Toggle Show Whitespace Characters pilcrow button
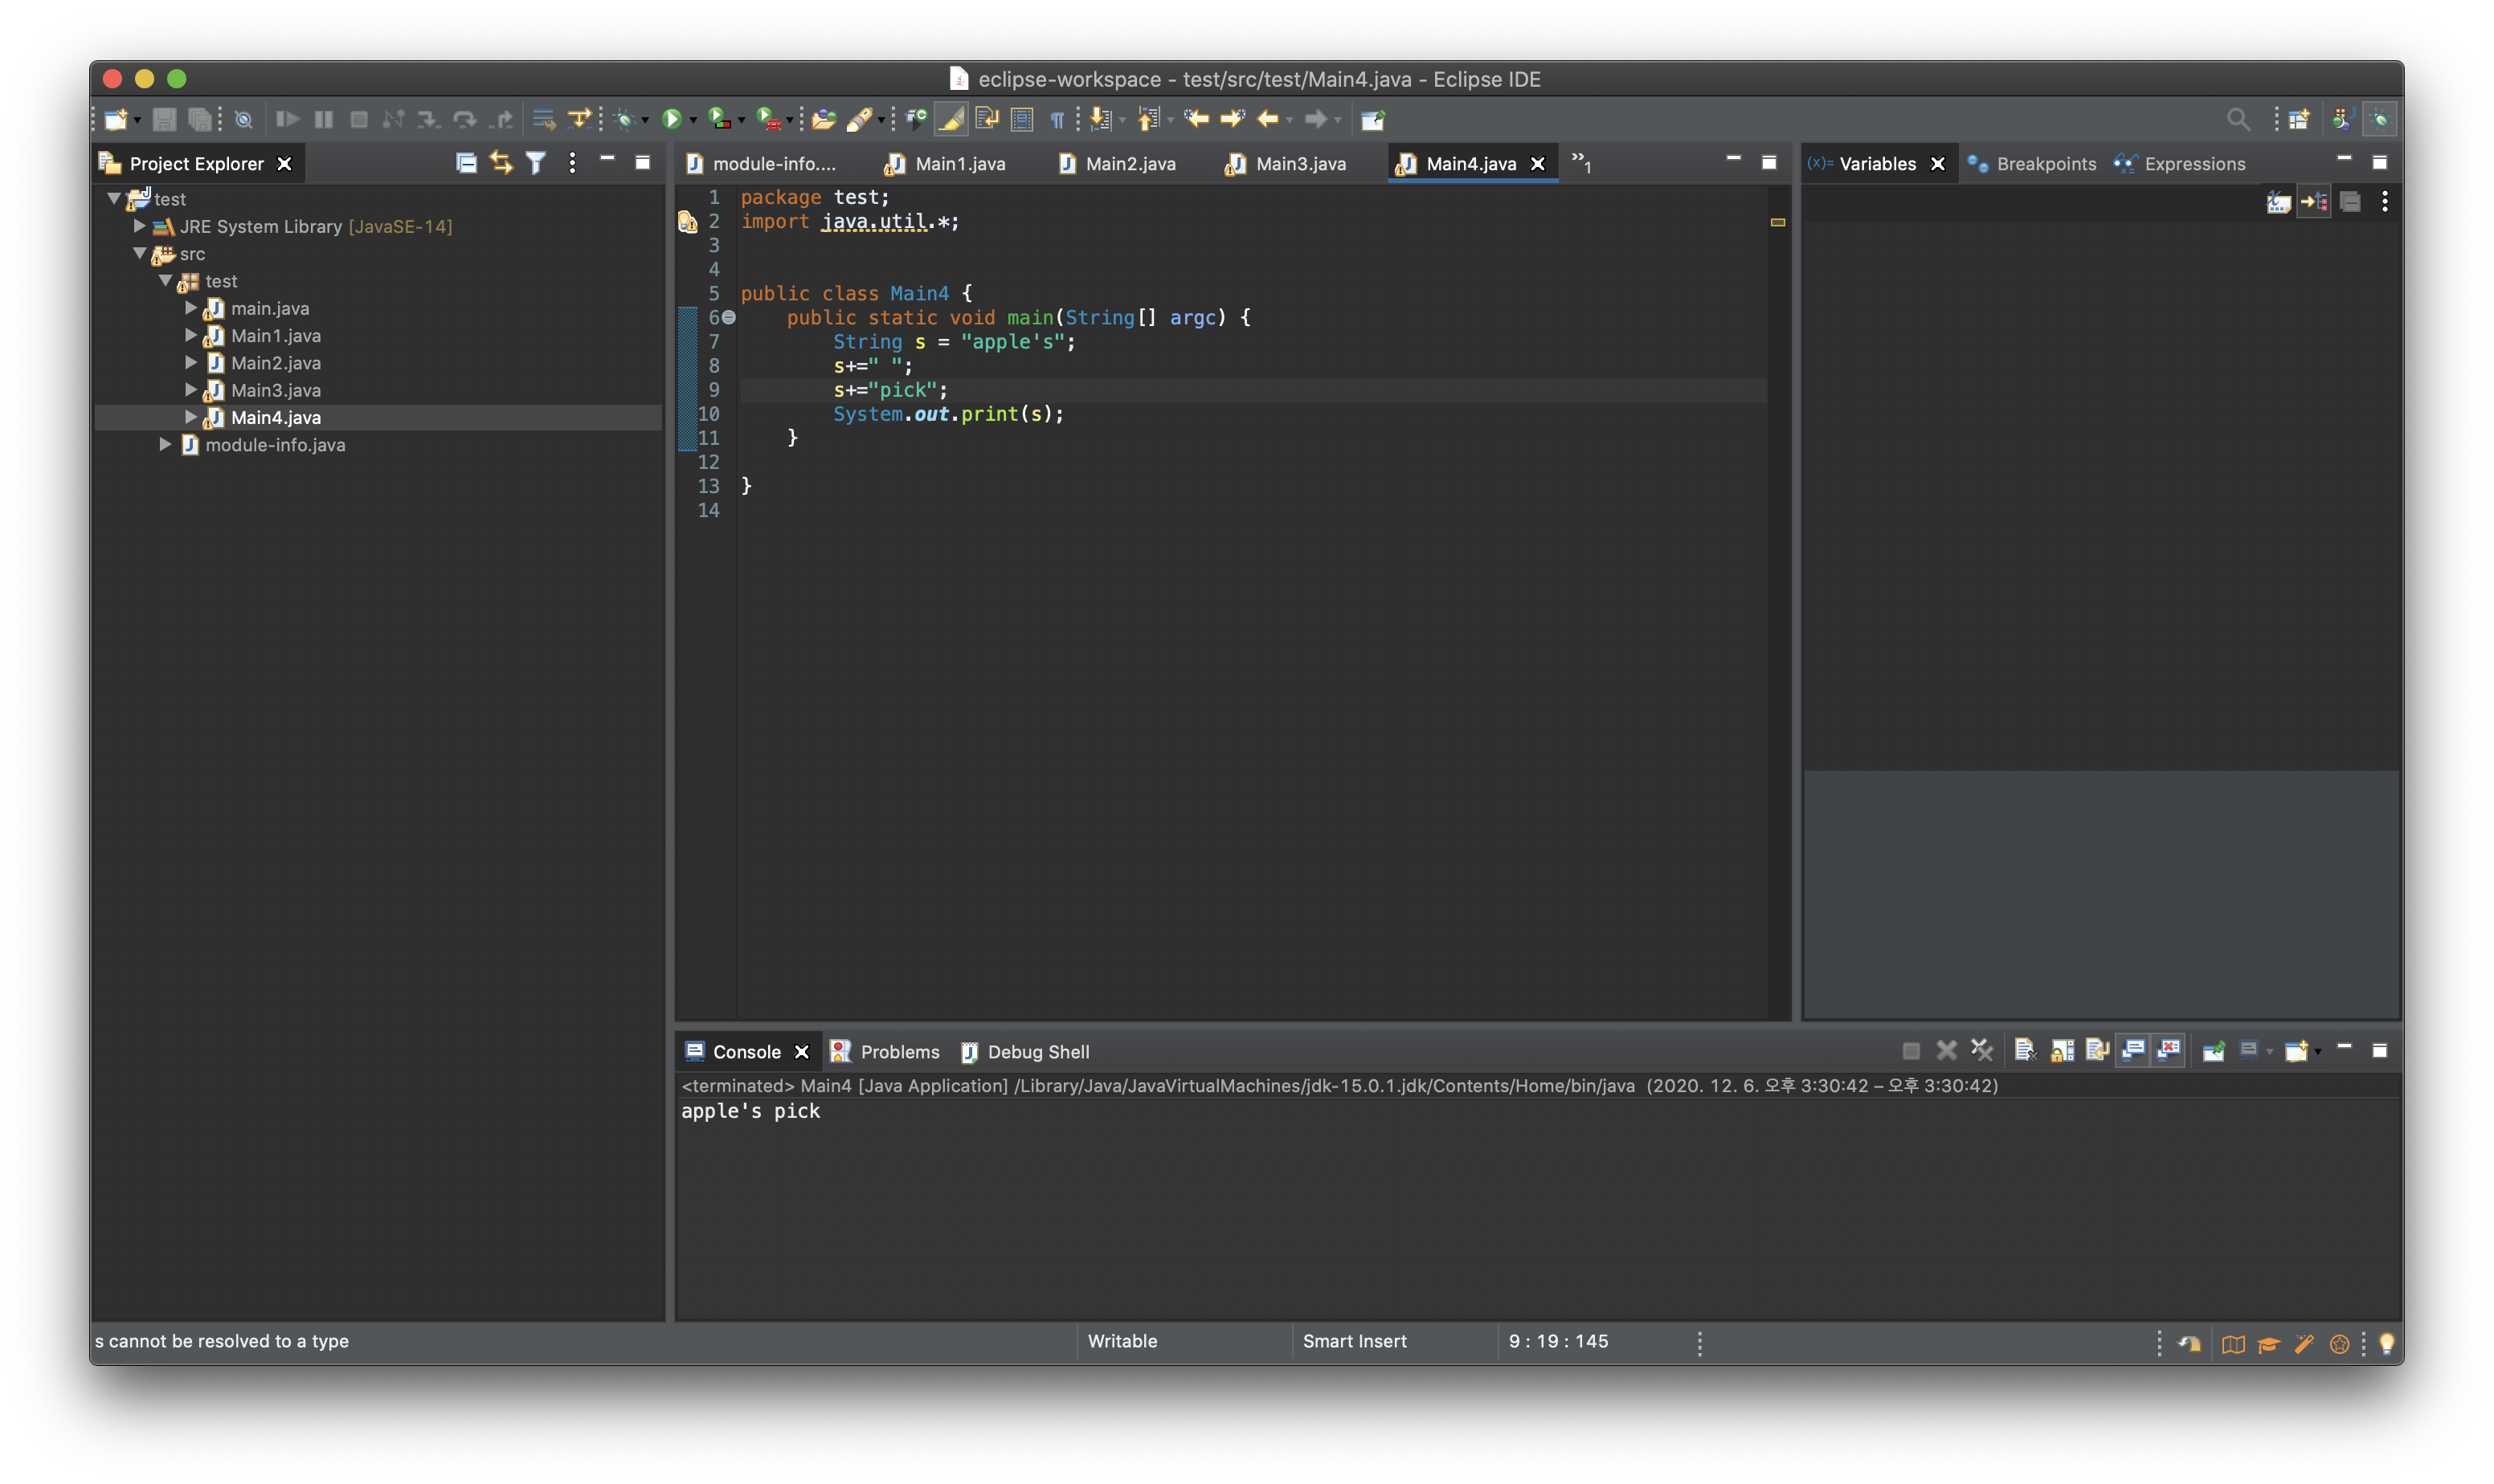This screenshot has width=2494, height=1484. (x=1057, y=120)
